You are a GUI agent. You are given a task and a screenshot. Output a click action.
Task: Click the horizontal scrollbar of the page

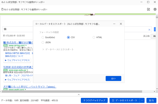point(72,91)
